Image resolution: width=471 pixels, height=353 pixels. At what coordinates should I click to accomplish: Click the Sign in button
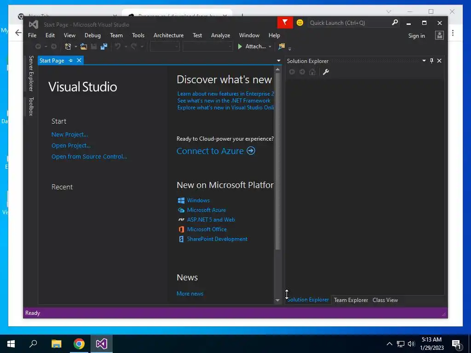(x=416, y=35)
